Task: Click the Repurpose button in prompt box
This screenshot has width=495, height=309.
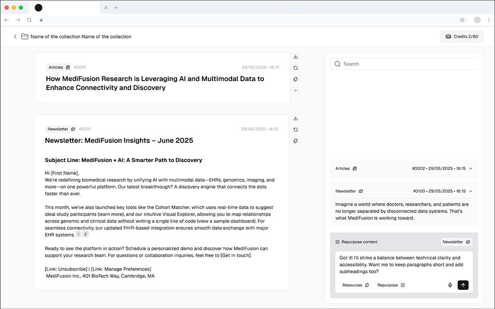Action: click(391, 285)
